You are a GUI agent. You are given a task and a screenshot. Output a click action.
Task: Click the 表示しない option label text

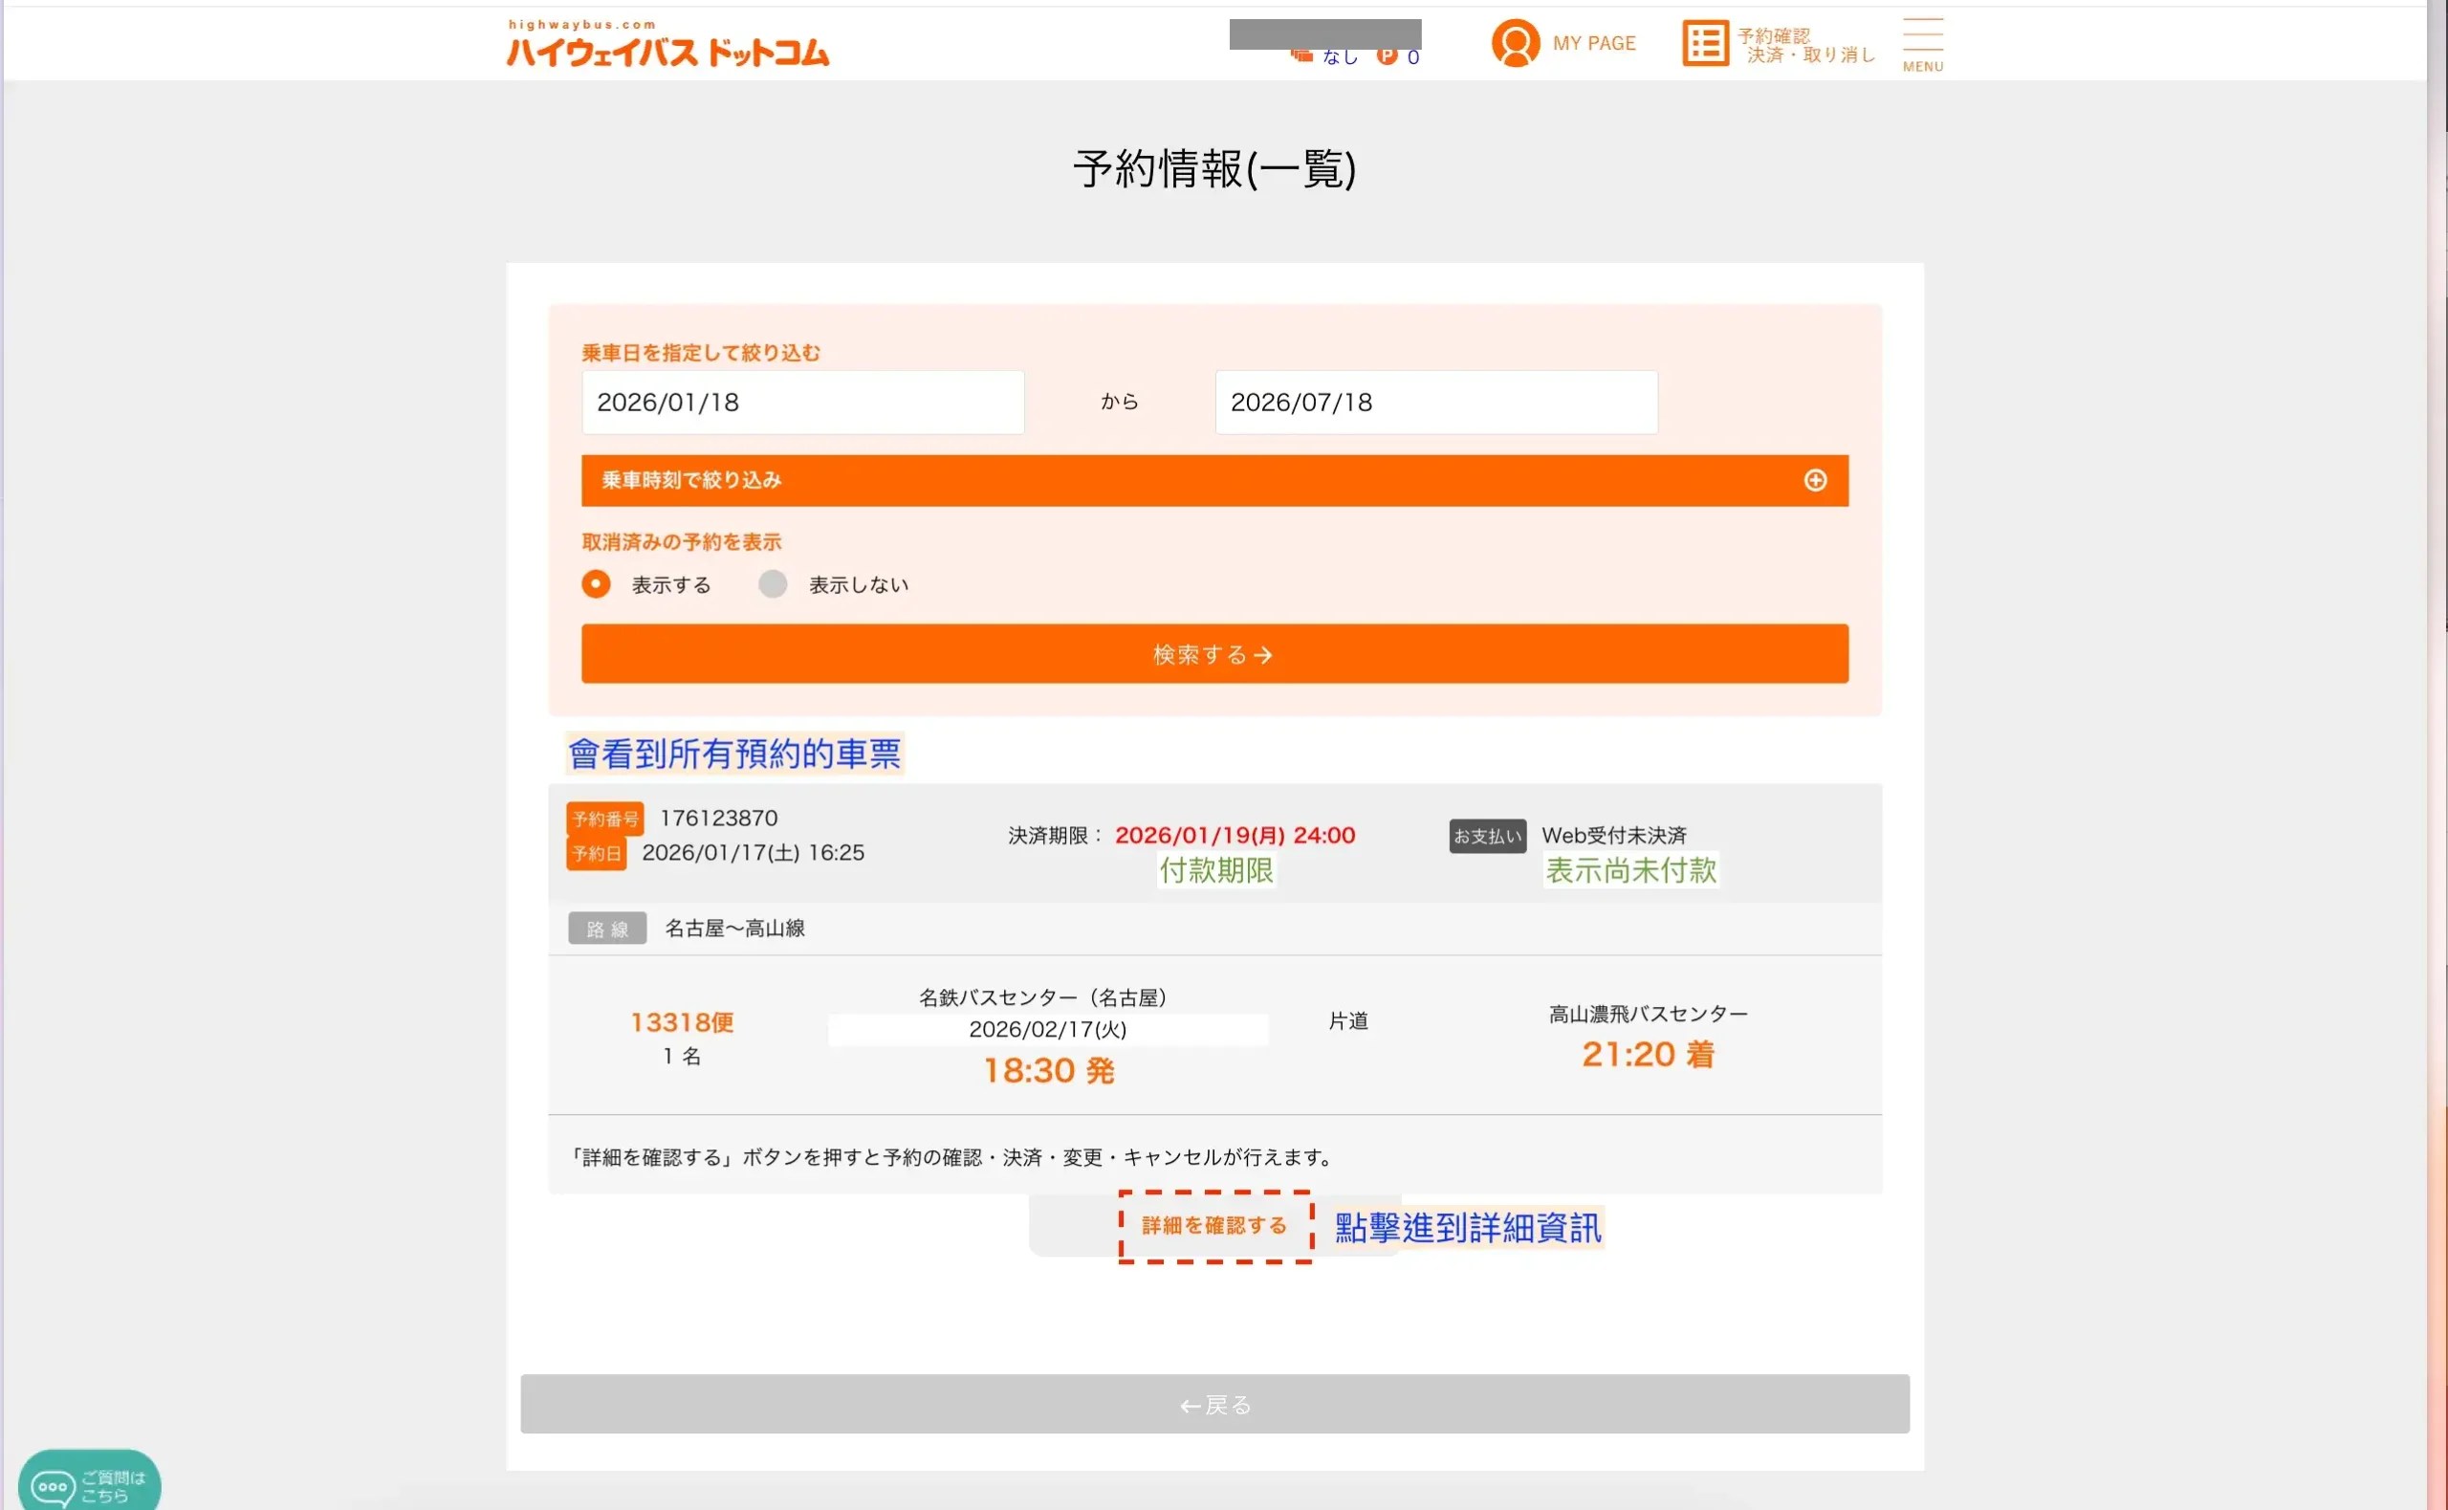coord(858,585)
